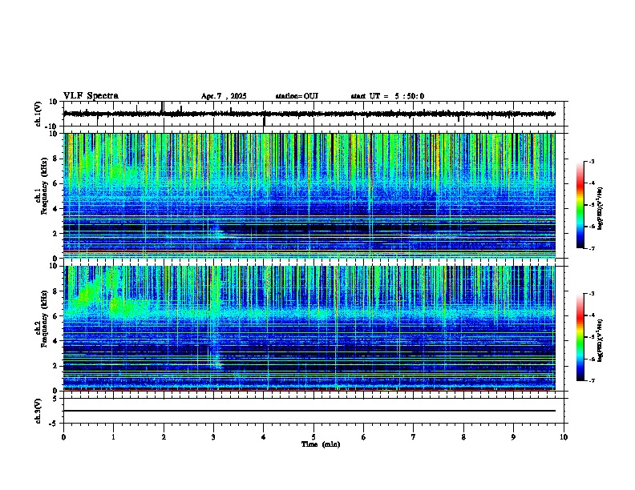This screenshot has width=635, height=490.
Task: Click the "-7" value below ch.2 colorbar
Action: 592,380
